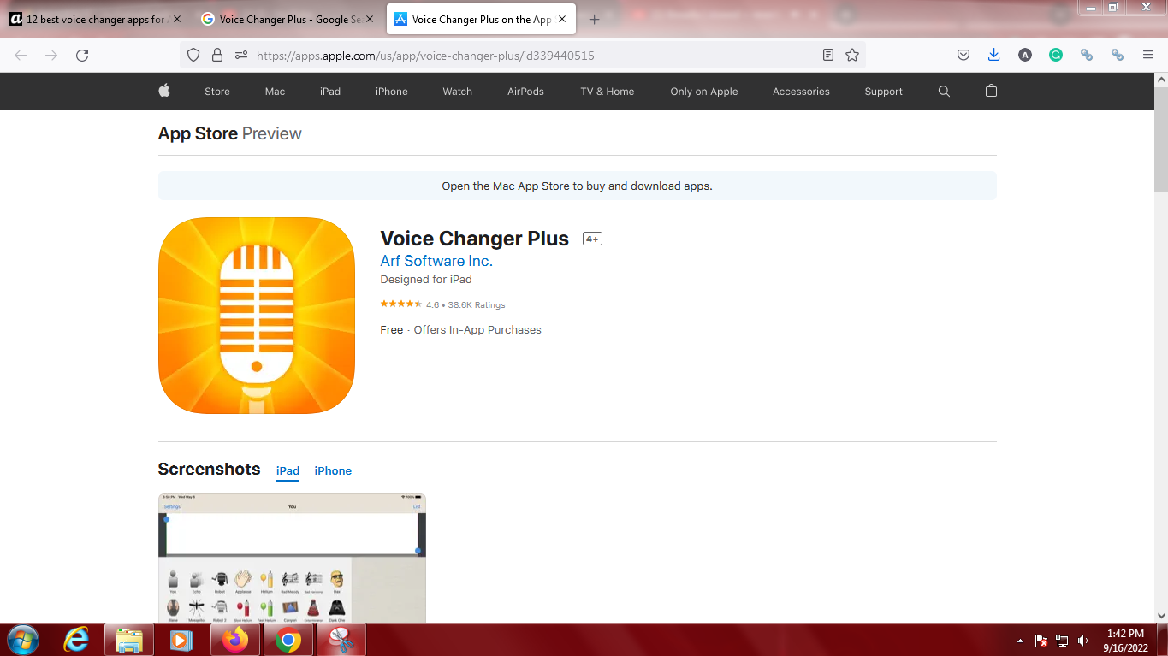Click the browser forward arrow

(51, 55)
